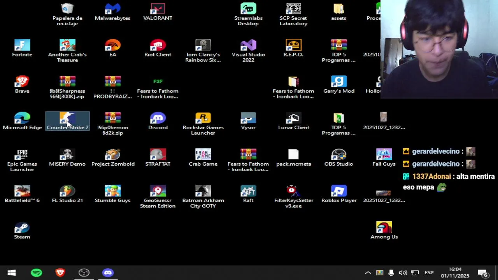498x280 pixels.
Task: Open FL Studio 21 shortcut
Action: pyautogui.click(x=67, y=194)
